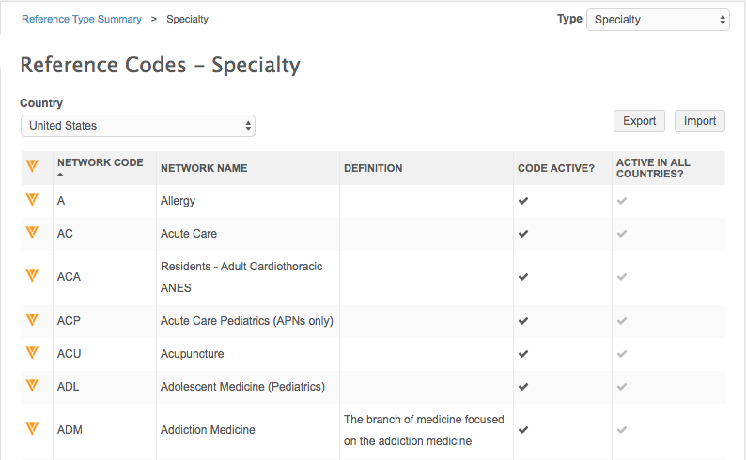Toggle Code Active checkmark for Allergy
This screenshot has width=746, height=460.
click(523, 201)
